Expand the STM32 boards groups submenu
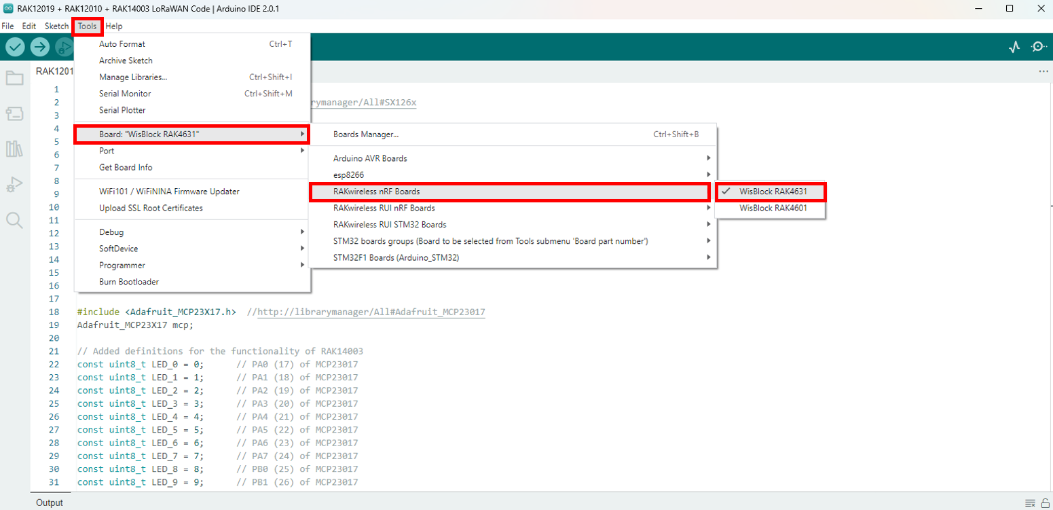1053x510 pixels. pyautogui.click(x=513, y=241)
